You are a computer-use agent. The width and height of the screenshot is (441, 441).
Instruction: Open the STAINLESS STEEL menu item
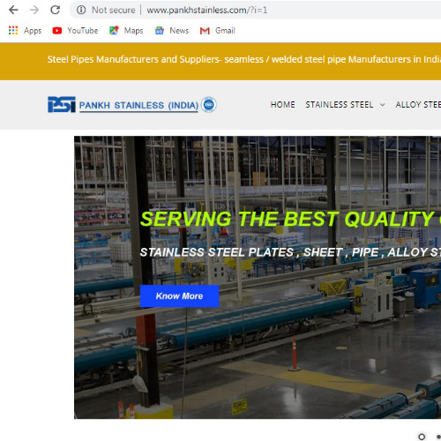tap(340, 105)
